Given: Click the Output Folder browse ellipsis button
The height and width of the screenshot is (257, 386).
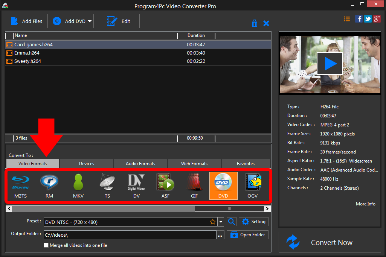Looking at the screenshot, I should [x=220, y=235].
